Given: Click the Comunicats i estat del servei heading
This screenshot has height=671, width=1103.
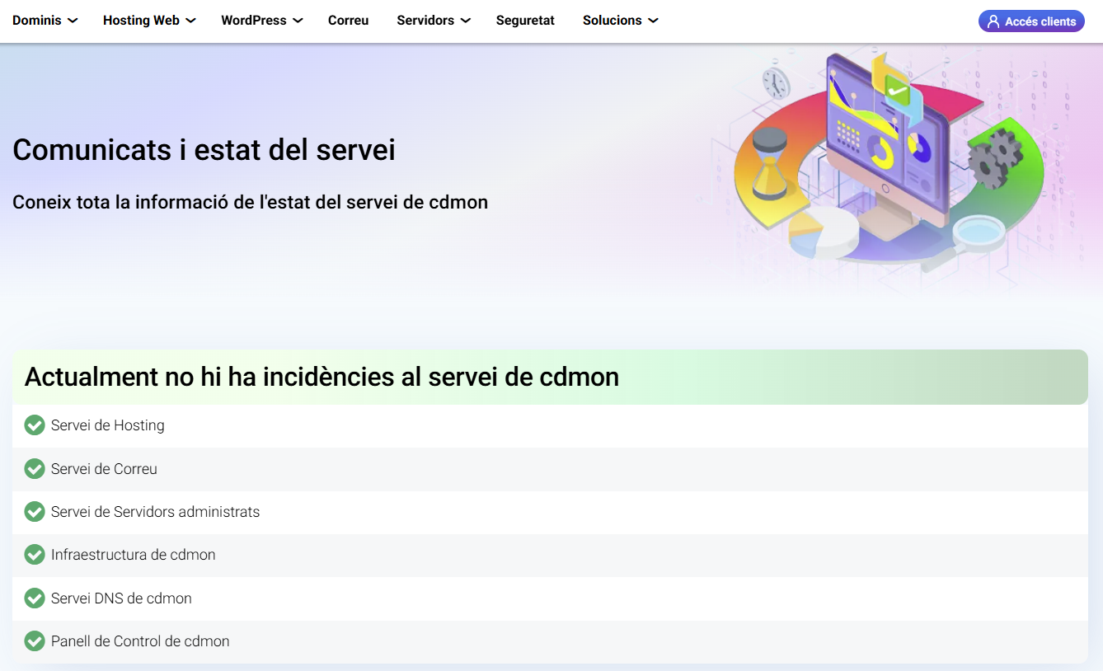Looking at the screenshot, I should coord(204,150).
